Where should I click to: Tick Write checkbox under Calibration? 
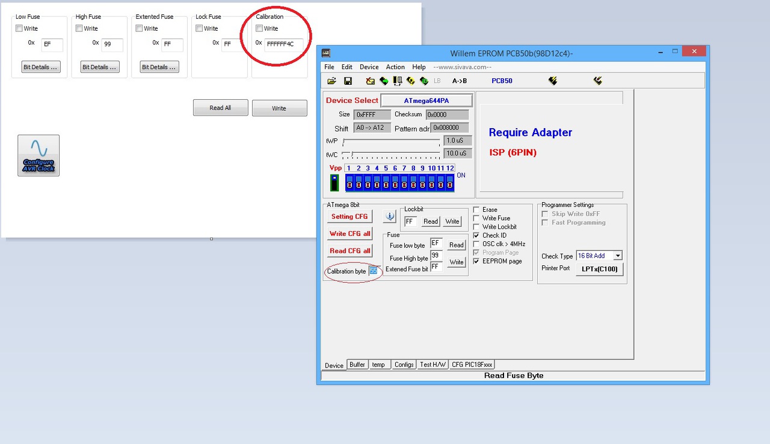point(259,28)
